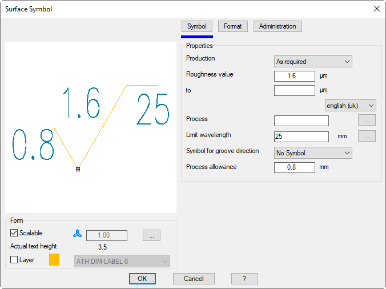Screen dimensions: 386x289
Task: Confirm with the OK button
Action: [x=142, y=279]
